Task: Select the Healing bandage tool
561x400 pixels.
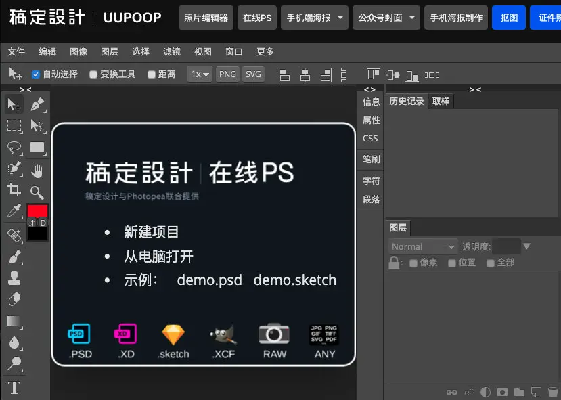Action: [14, 236]
